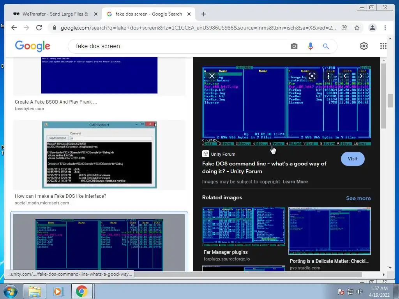Click the Visit button

tap(353, 159)
